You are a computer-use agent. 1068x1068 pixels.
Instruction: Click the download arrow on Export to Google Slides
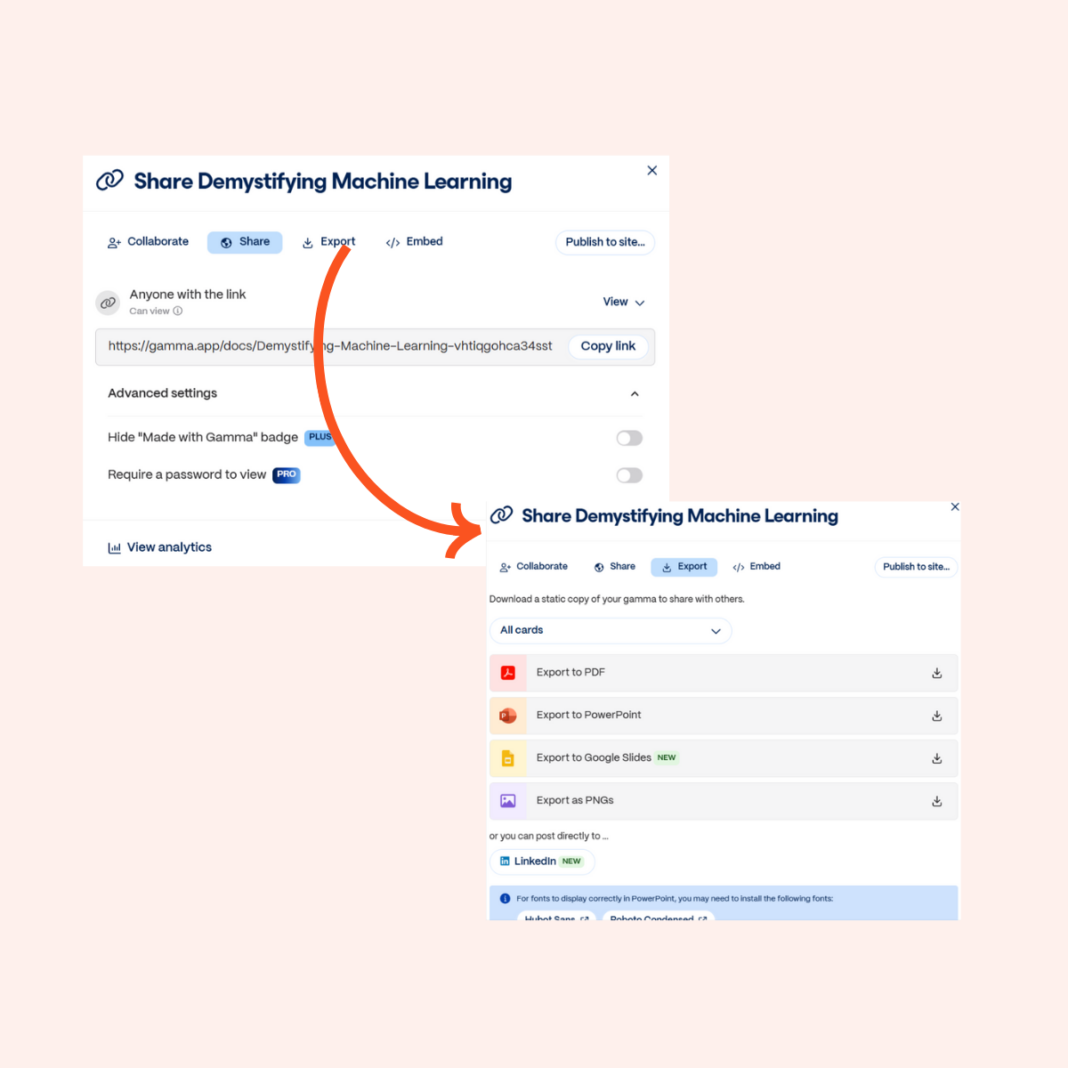coord(937,759)
